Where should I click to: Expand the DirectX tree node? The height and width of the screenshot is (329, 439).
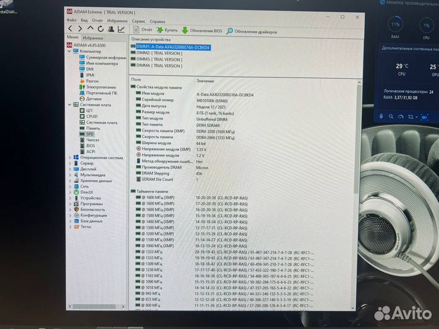(70, 193)
